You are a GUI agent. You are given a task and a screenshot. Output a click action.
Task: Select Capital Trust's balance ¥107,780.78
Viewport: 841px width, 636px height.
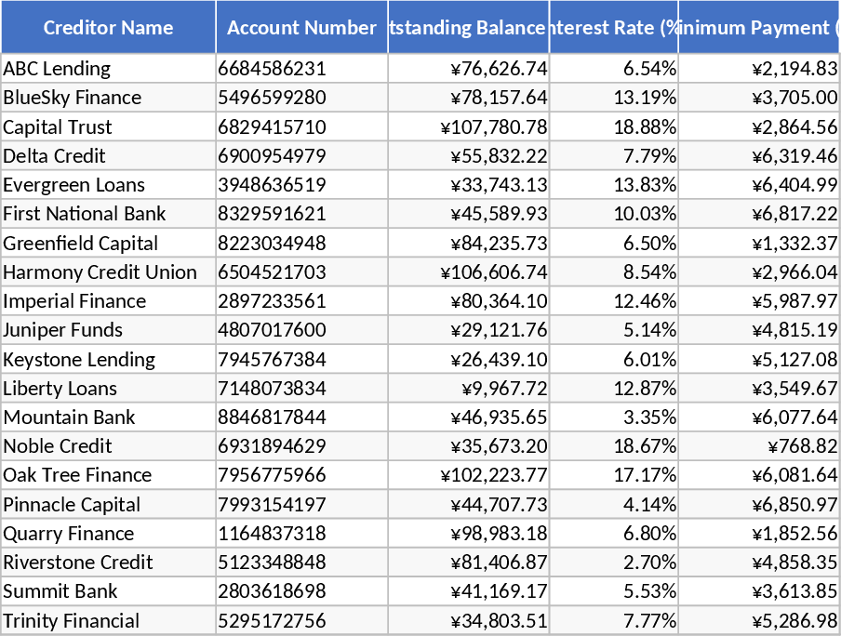coord(494,126)
